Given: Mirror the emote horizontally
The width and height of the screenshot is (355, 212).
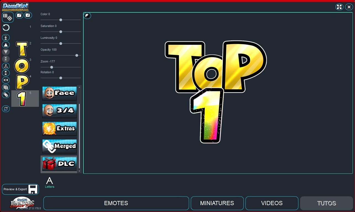Looking at the screenshot, I should 6,80.
